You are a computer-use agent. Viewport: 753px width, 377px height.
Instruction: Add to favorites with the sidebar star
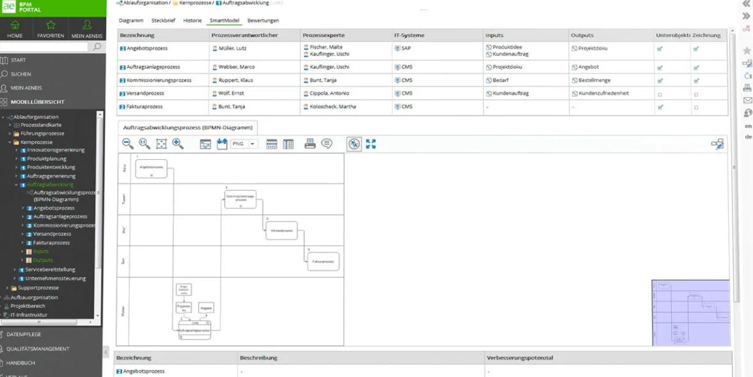click(747, 50)
